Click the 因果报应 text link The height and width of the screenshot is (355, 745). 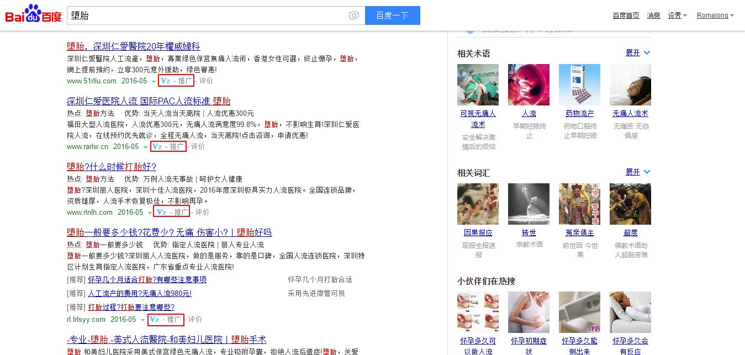pos(478,233)
